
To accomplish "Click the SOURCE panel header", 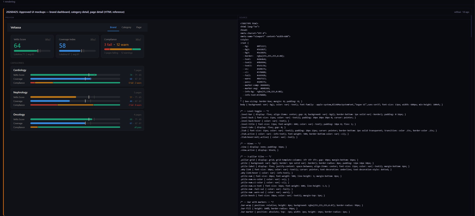I will (243, 18).
